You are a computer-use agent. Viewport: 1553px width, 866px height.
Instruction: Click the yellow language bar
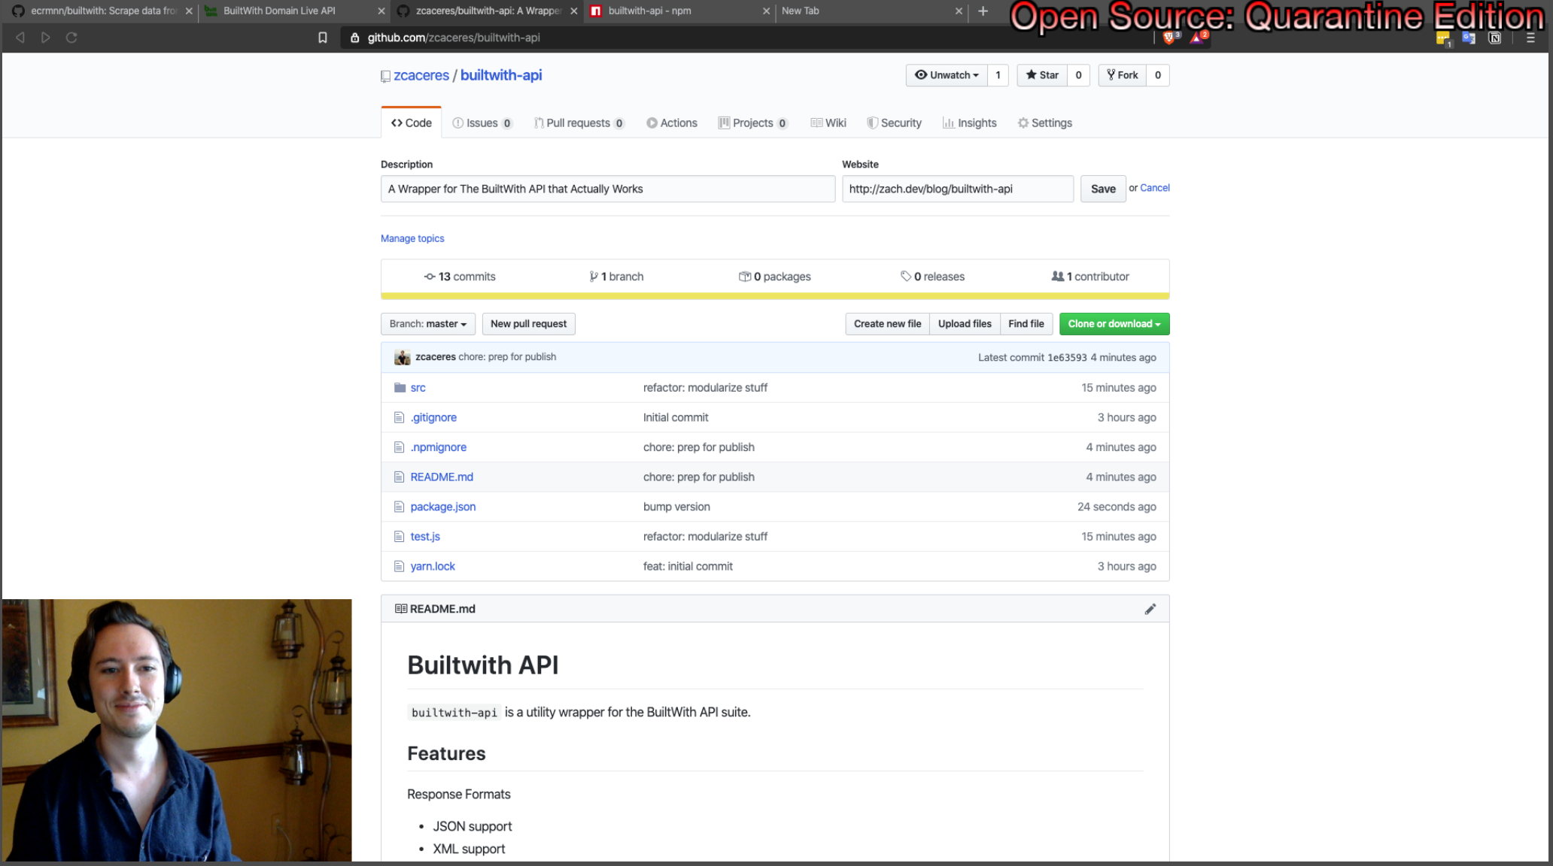774,296
